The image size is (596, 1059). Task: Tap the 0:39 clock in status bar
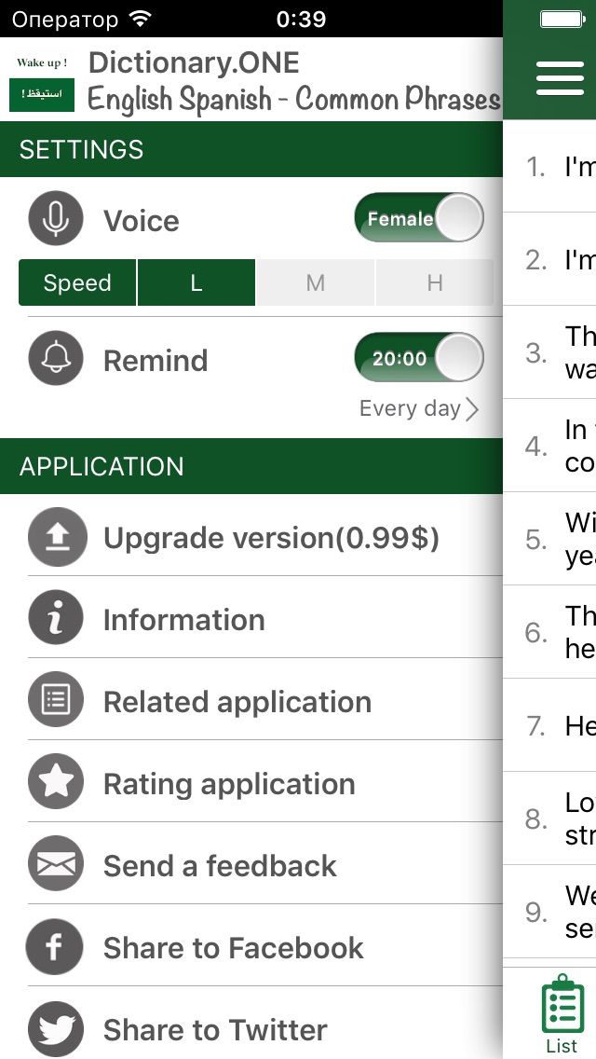[x=301, y=19]
